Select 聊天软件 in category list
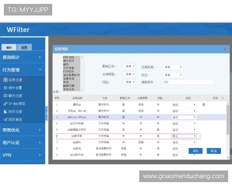This screenshot has height=186, width=232. pyautogui.click(x=69, y=61)
